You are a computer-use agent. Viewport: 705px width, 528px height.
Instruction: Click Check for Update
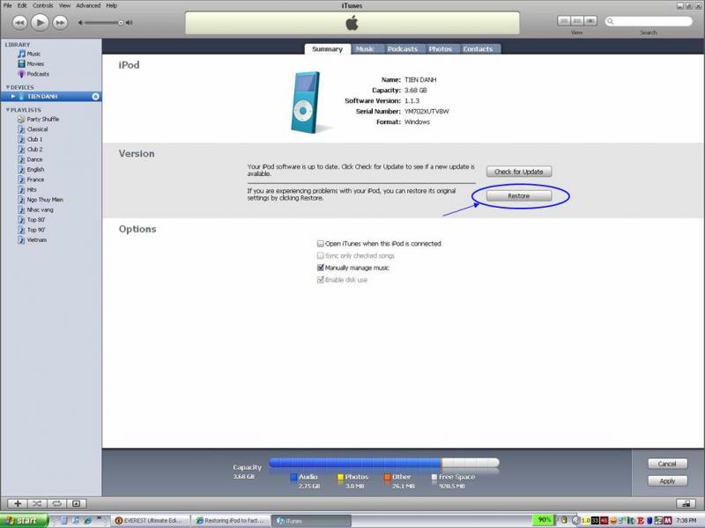[x=518, y=172]
